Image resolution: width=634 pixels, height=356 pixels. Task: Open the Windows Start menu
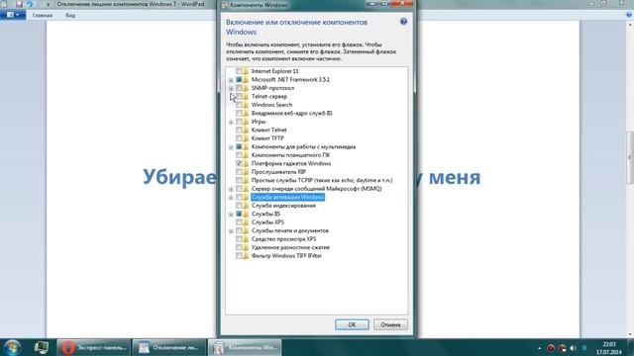12,347
